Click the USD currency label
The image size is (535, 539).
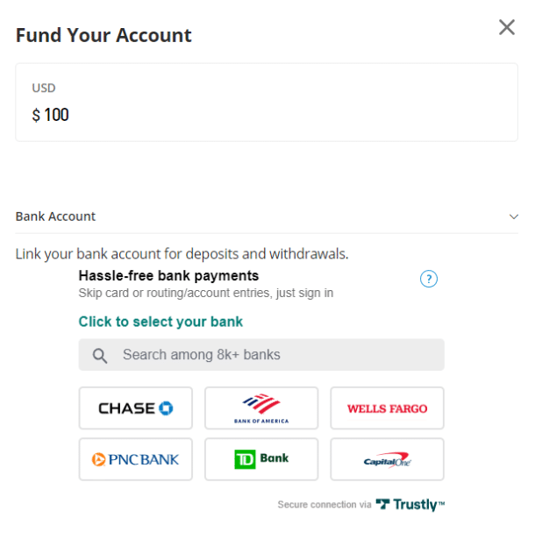pos(44,88)
